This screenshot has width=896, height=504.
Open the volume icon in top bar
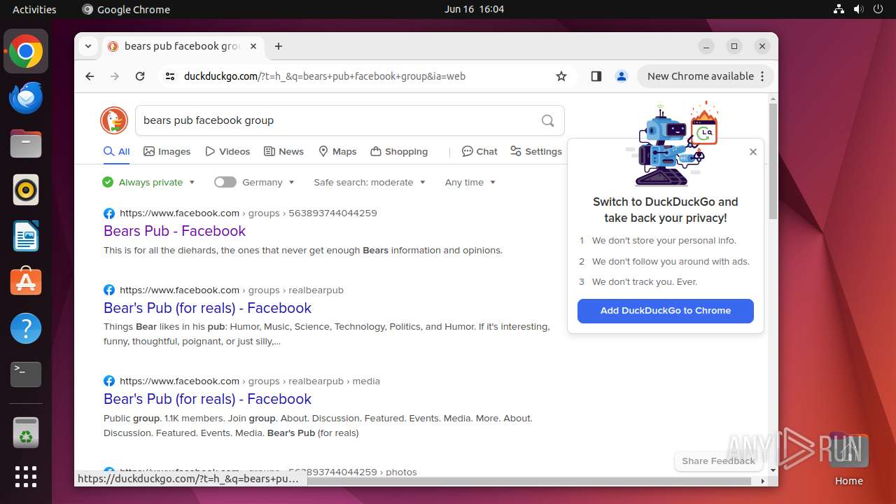[x=858, y=9]
